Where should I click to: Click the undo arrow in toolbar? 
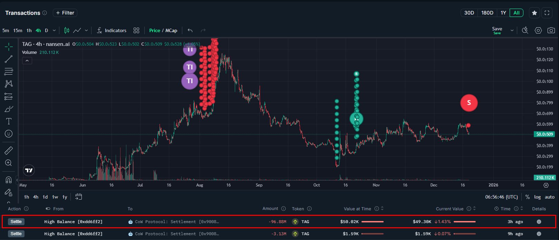[x=190, y=30]
